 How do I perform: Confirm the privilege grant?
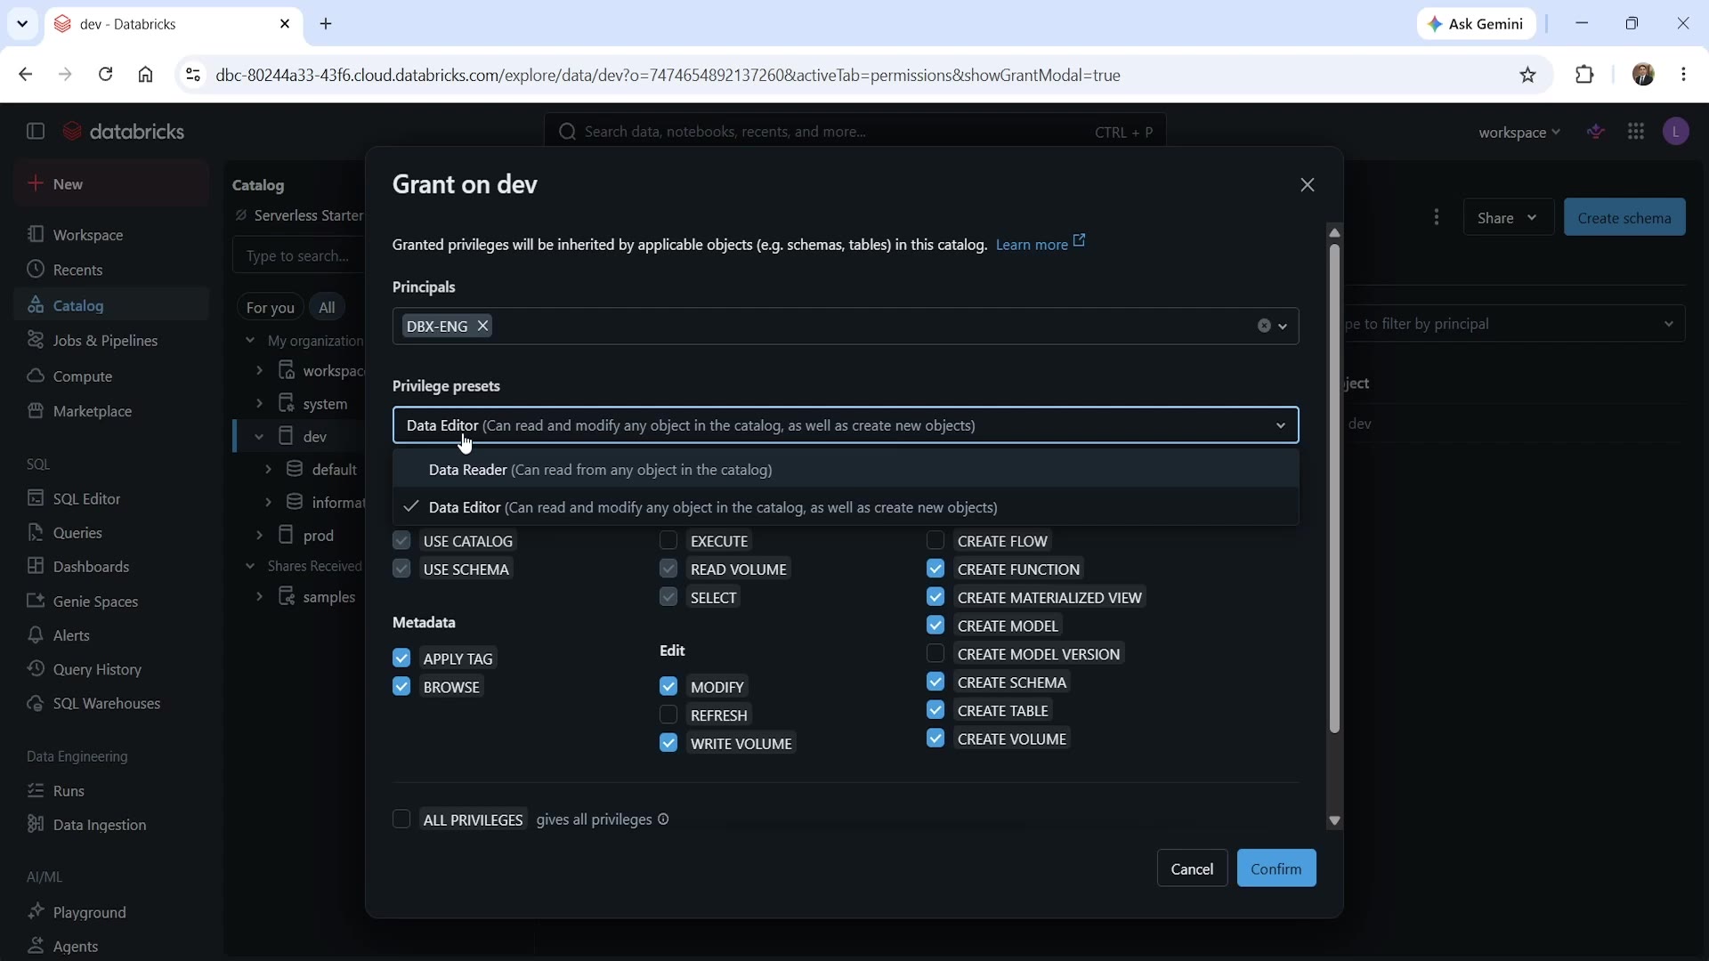1276,868
